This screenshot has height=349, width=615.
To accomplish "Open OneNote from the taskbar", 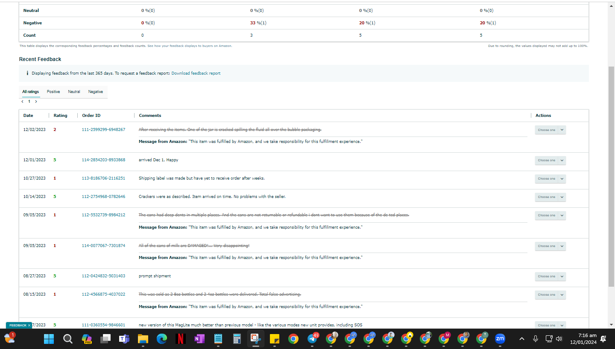I will point(199,339).
